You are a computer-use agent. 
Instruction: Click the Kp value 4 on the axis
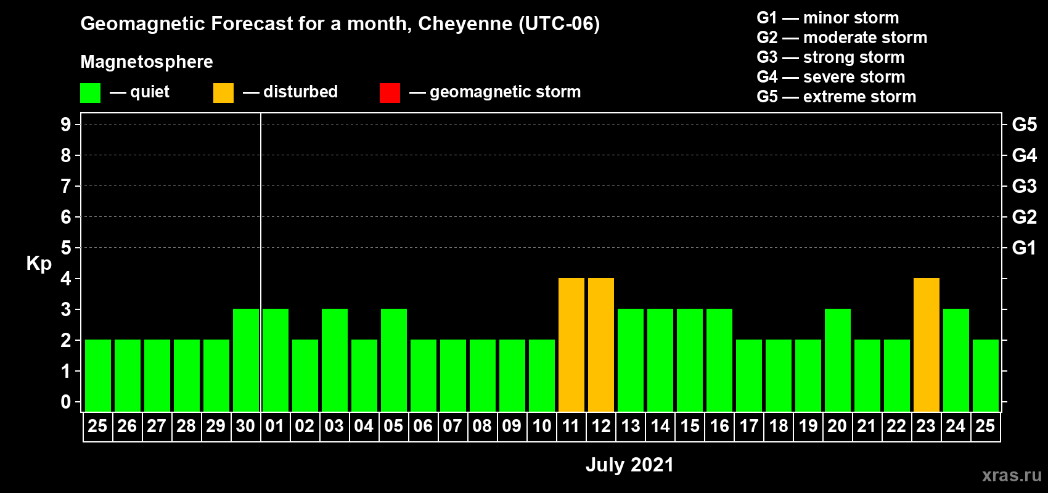coord(66,279)
